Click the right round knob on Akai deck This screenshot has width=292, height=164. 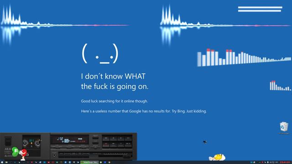coord(38,143)
